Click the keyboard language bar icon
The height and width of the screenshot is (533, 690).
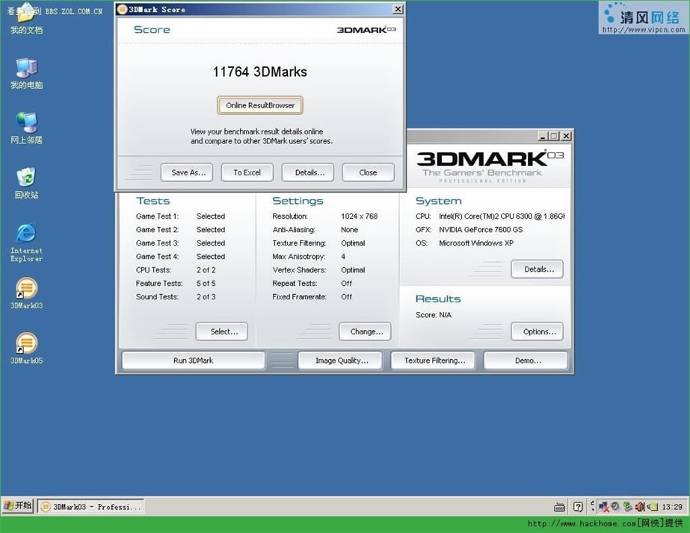coord(559,507)
